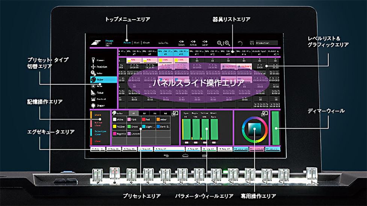This screenshot has width=367, height=206.
Task: Choose the Focus preset type icon
Action: point(93,92)
